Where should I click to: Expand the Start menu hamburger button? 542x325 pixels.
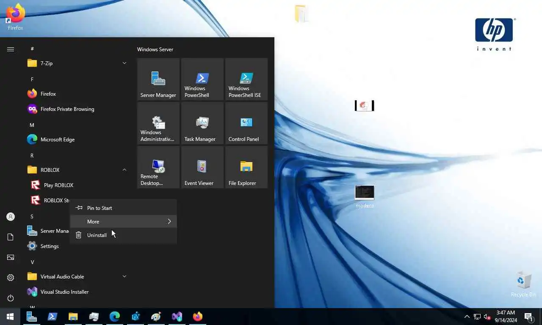(11, 49)
